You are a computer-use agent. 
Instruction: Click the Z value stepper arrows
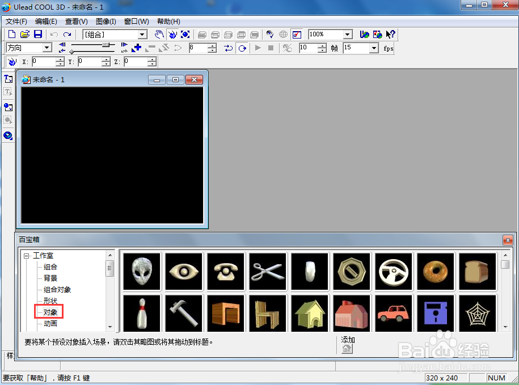point(152,61)
